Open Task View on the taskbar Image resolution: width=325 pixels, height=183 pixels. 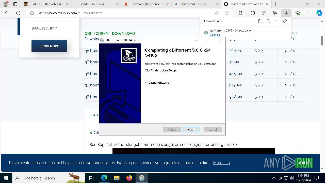point(91,178)
